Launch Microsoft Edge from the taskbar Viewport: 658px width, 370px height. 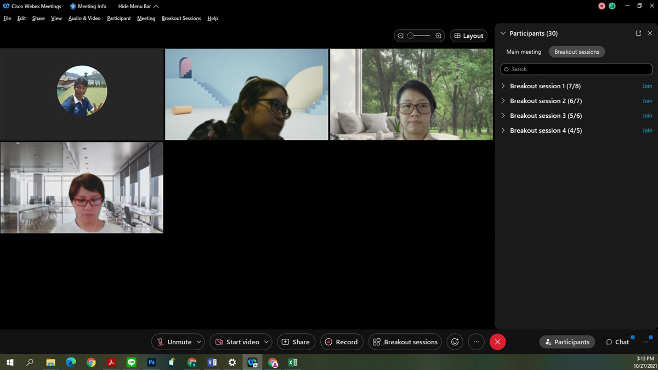[x=71, y=362]
